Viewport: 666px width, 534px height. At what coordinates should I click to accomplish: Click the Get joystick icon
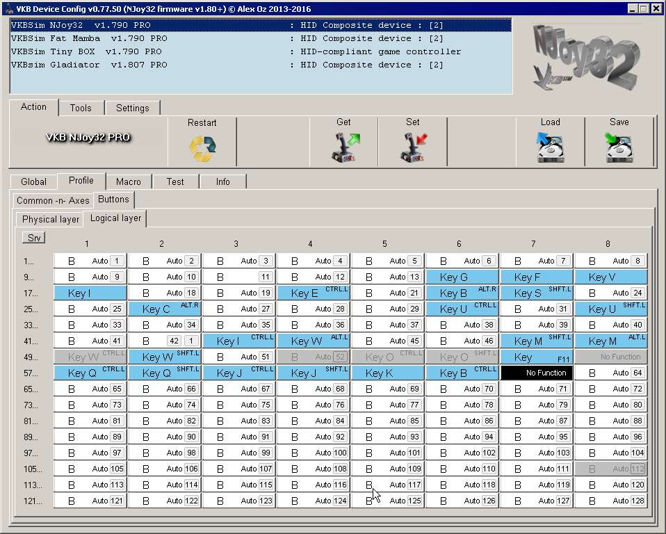(344, 147)
